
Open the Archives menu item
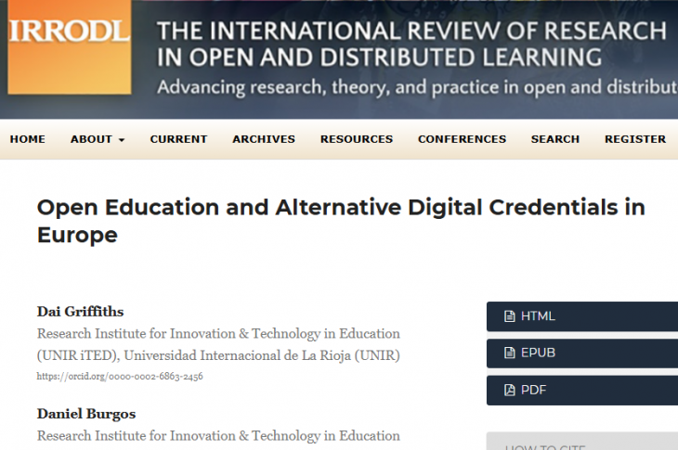coord(264,139)
